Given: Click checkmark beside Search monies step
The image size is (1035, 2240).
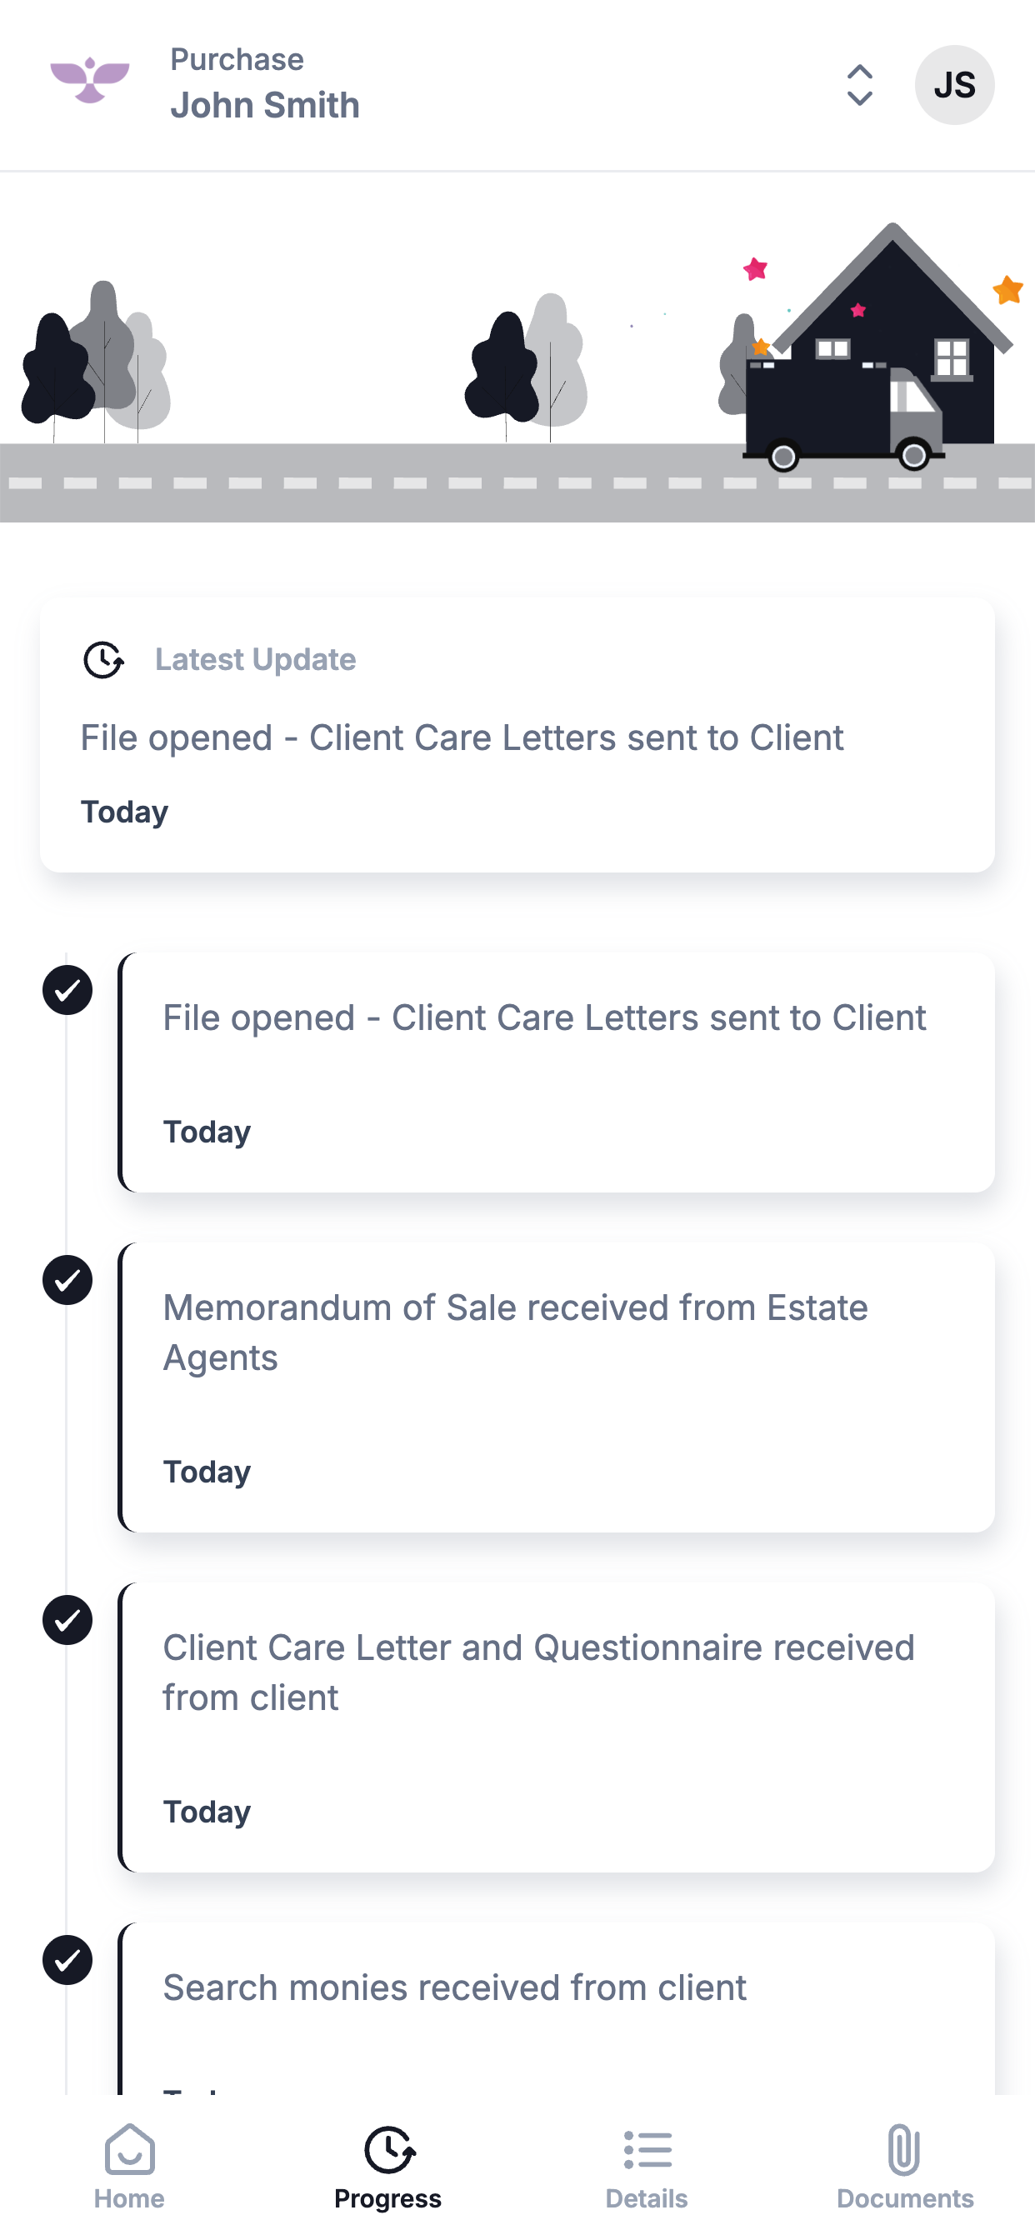Looking at the screenshot, I should [67, 1960].
